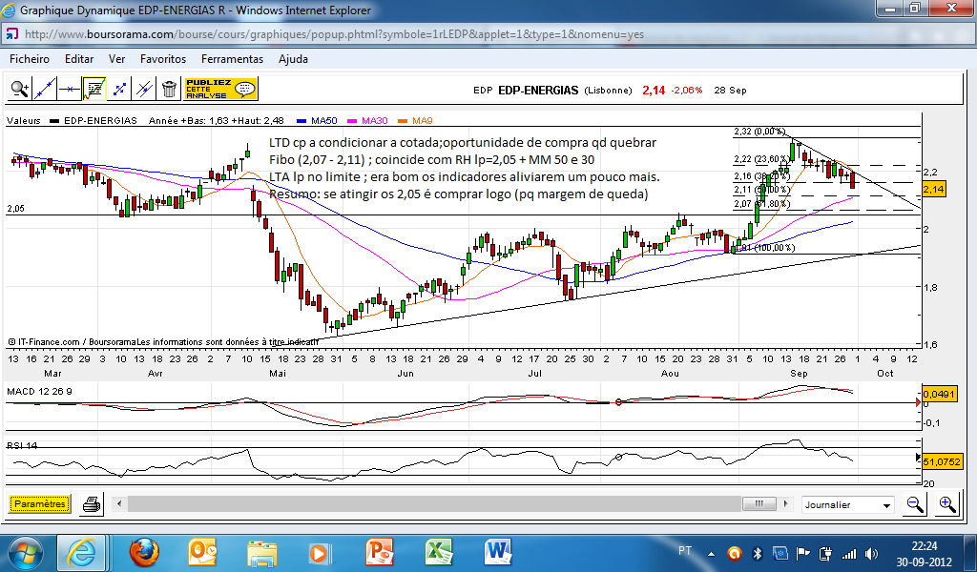The image size is (977, 572).
Task: Show hidden tray icons arrow
Action: point(711,553)
